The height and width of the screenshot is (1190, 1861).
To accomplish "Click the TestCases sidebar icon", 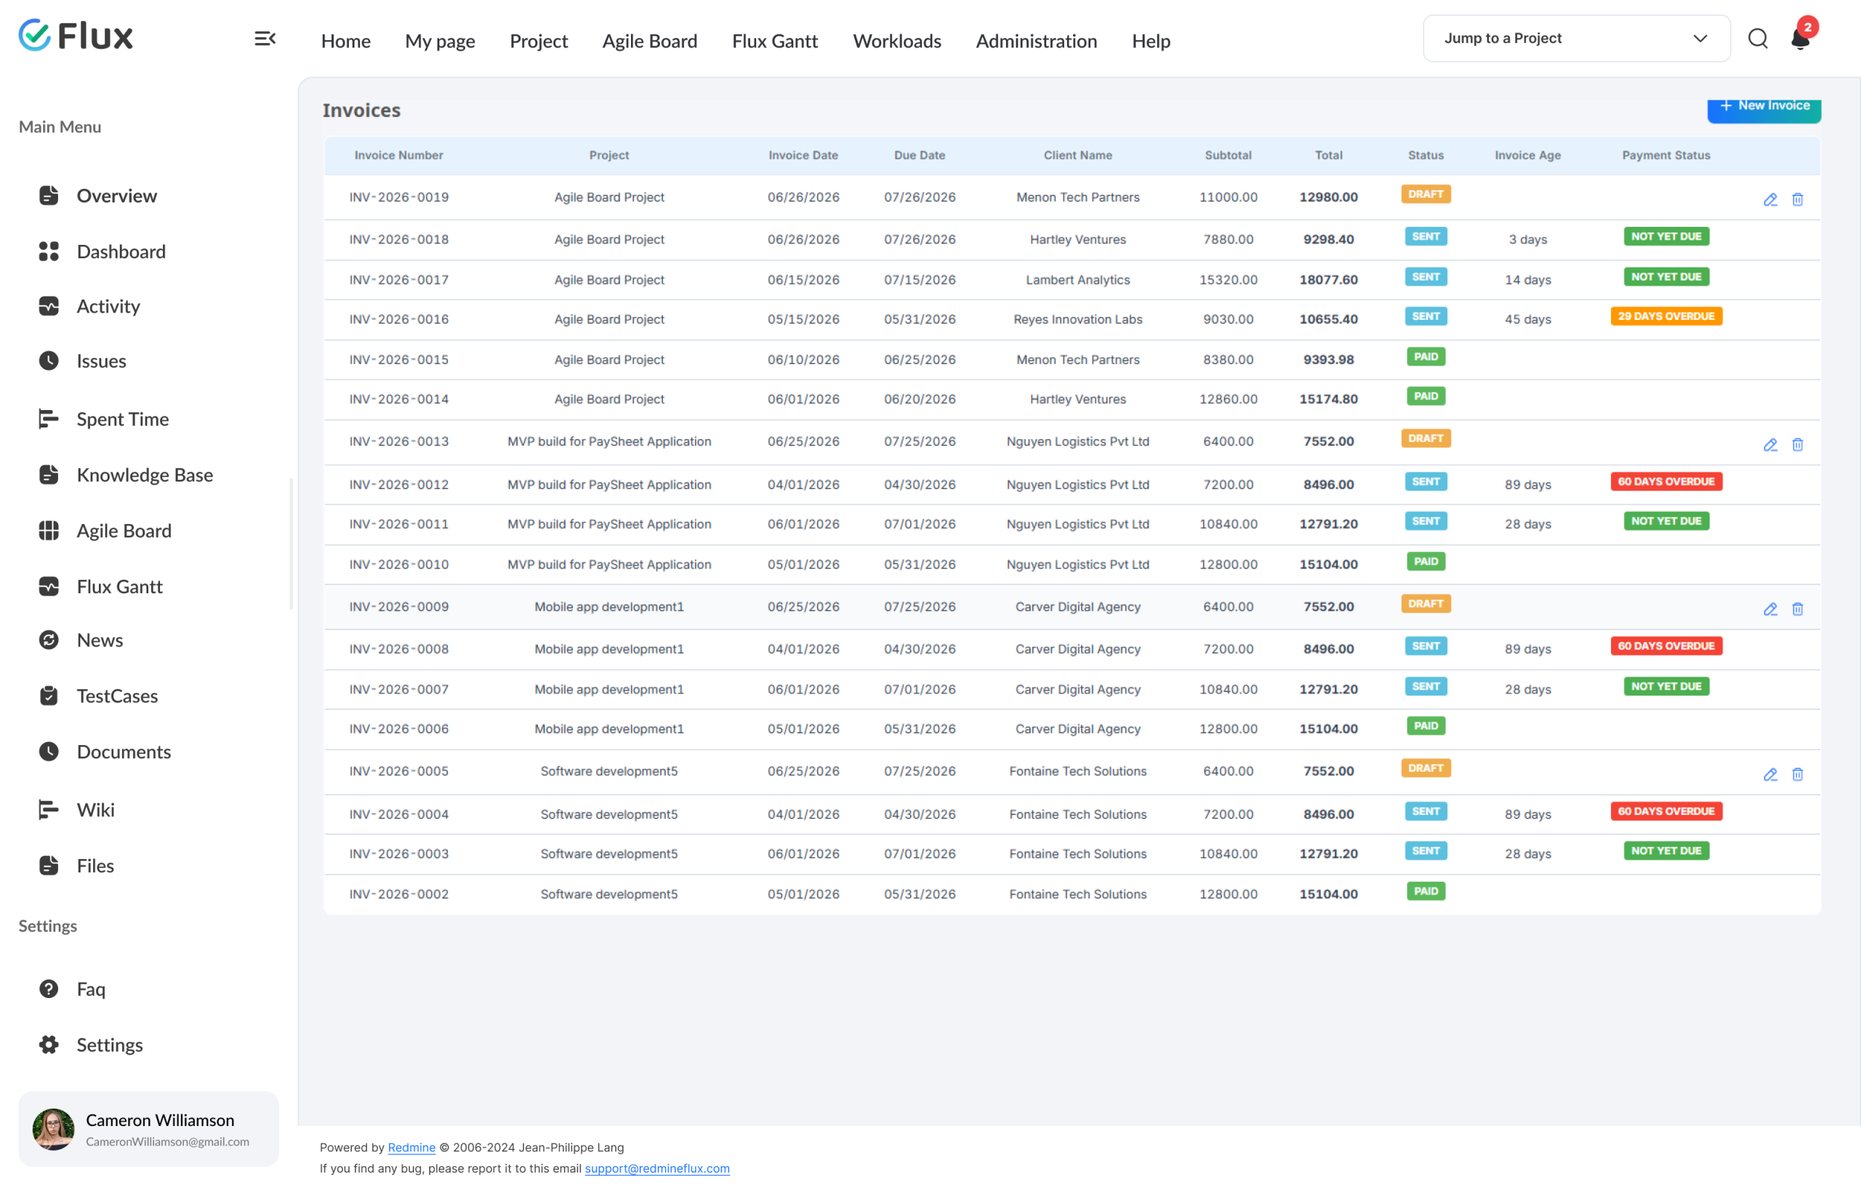I will (x=49, y=696).
